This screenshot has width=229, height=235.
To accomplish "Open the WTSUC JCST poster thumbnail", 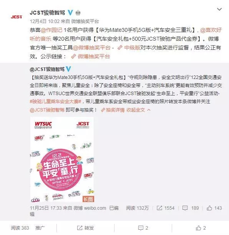I will click(62, 159).
